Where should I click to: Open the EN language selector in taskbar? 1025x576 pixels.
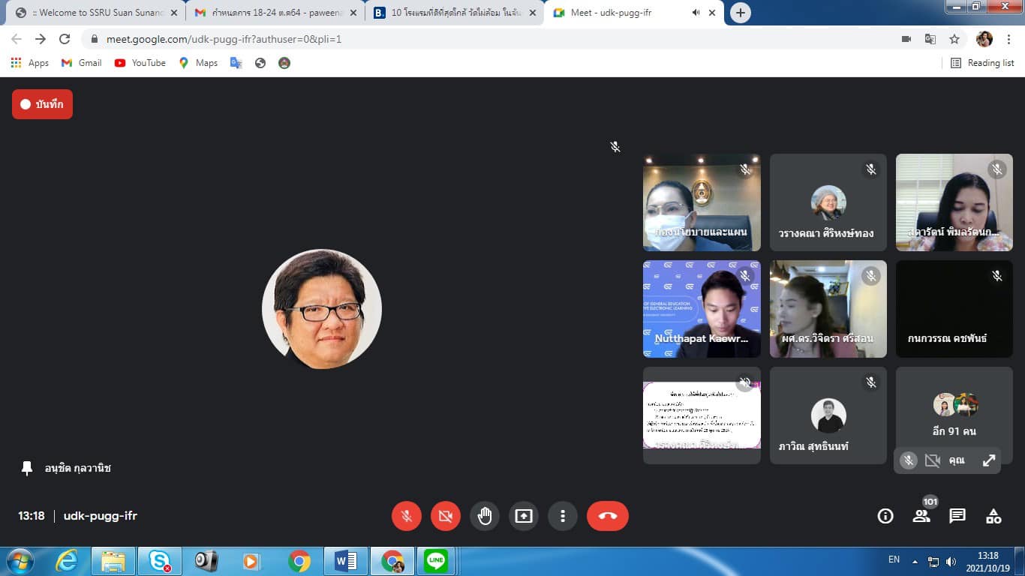coord(894,559)
